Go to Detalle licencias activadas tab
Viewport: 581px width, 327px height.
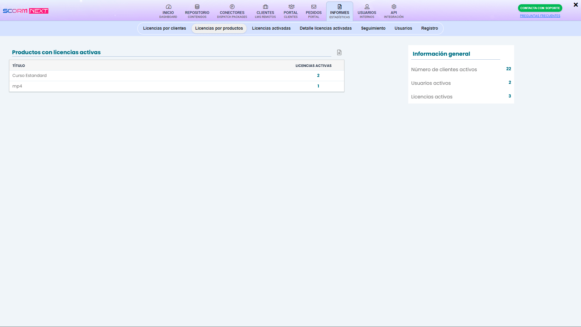(326, 28)
